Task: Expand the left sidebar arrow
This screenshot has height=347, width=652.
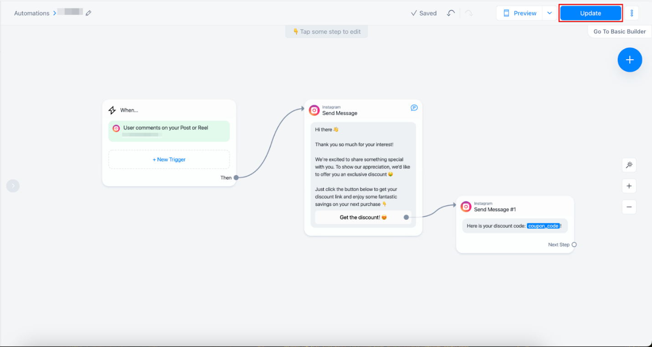Action: click(x=13, y=186)
